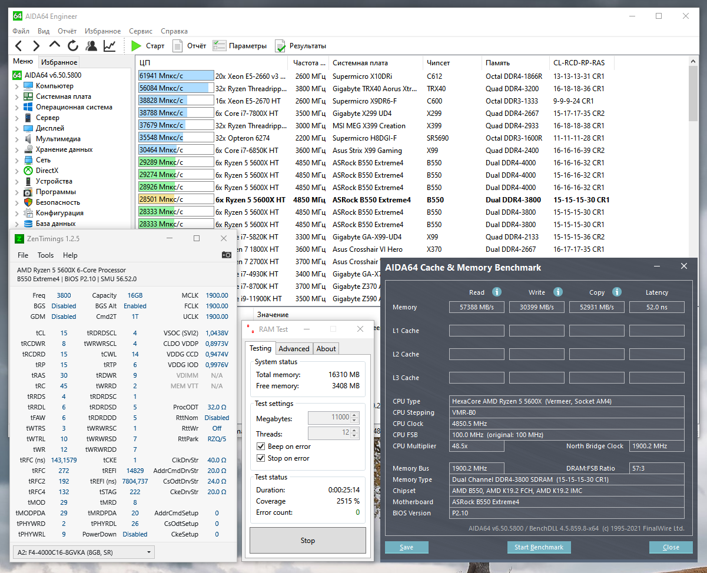Screen dimensions: 707x573
Task: Switch to the Меню sidebar tab
Action: (x=24, y=61)
